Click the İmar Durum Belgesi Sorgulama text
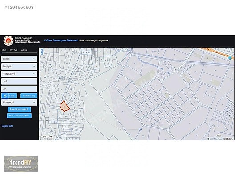This screenshot has height=176, width=235. pyautogui.click(x=94, y=40)
